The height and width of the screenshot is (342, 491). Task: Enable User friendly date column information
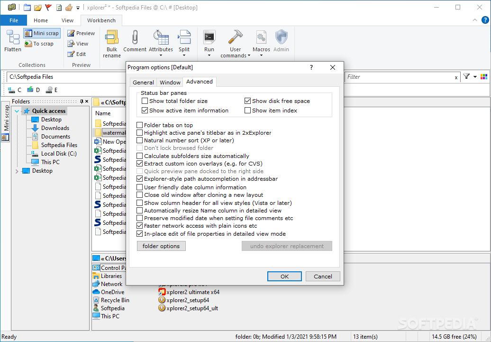point(140,187)
